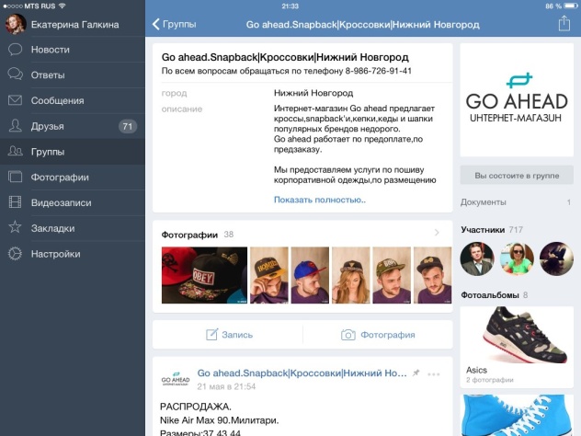Open the Новости speech bubble icon
The height and width of the screenshot is (436, 581).
[16, 50]
